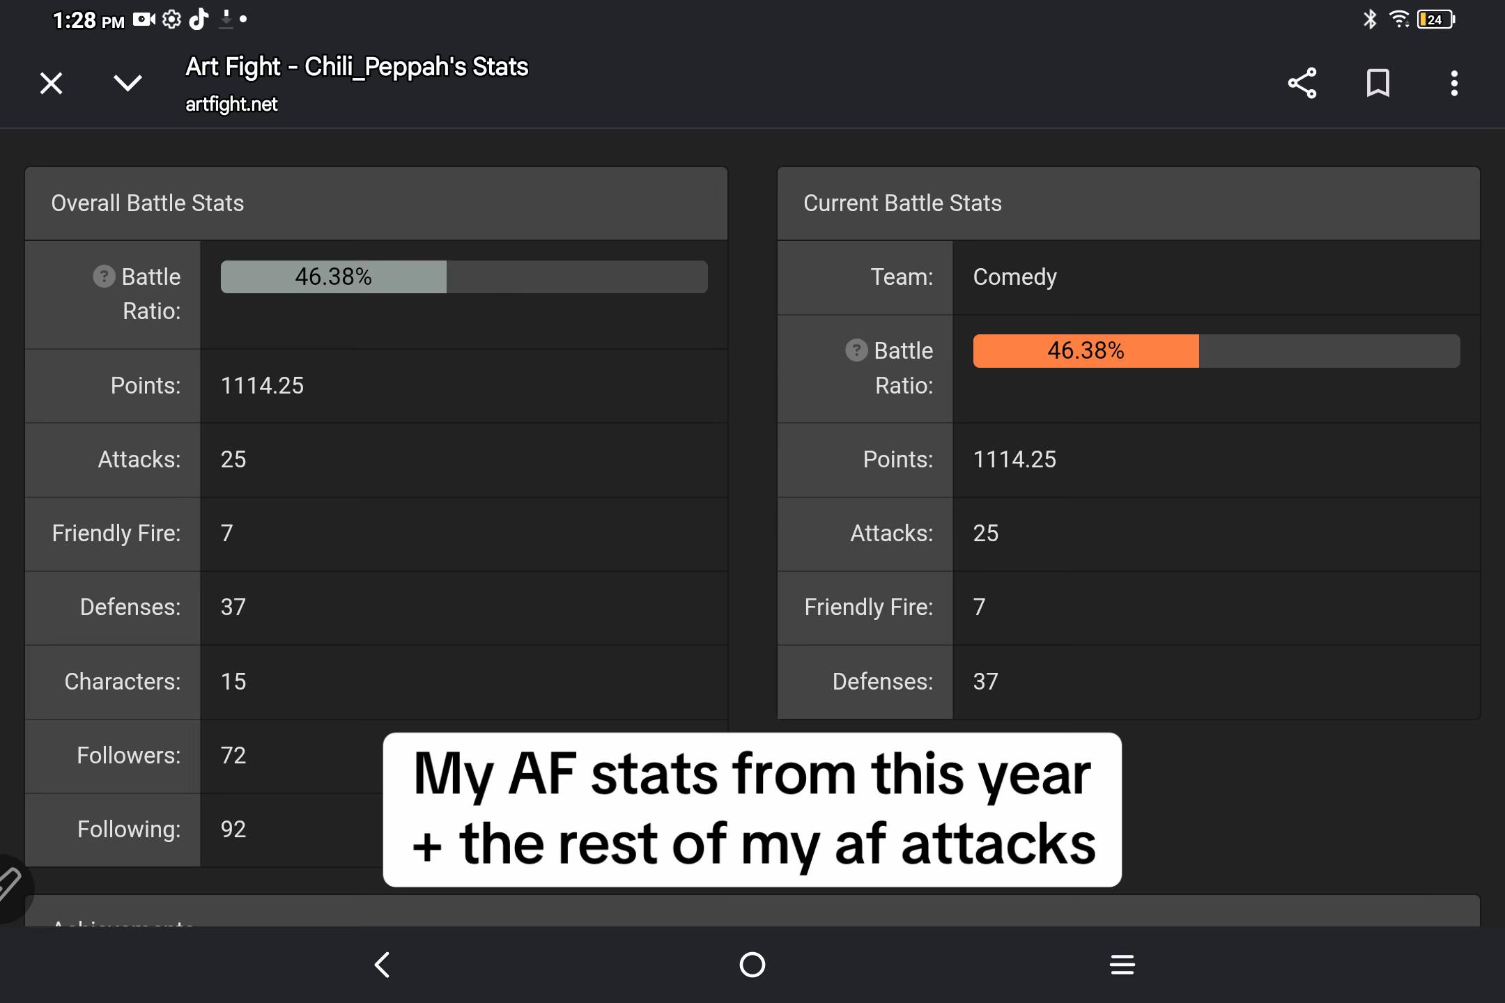Tap the 'My AF stats from this year' caption

click(752, 775)
